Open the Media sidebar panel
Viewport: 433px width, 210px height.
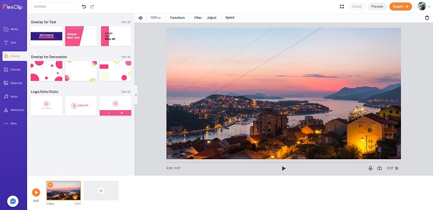11,29
